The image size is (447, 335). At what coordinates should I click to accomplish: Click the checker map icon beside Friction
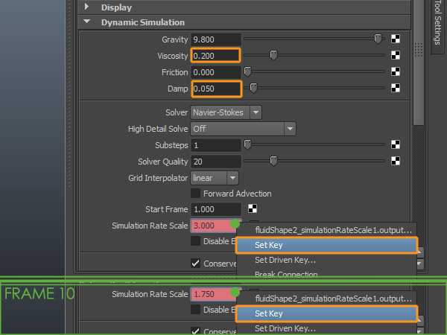point(396,72)
